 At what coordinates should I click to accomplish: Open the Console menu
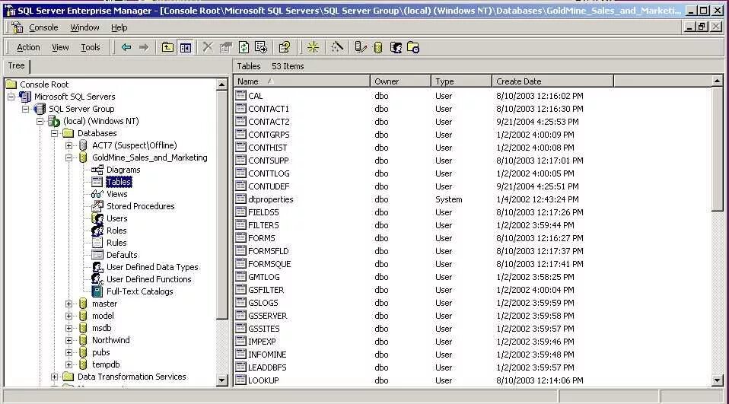43,27
